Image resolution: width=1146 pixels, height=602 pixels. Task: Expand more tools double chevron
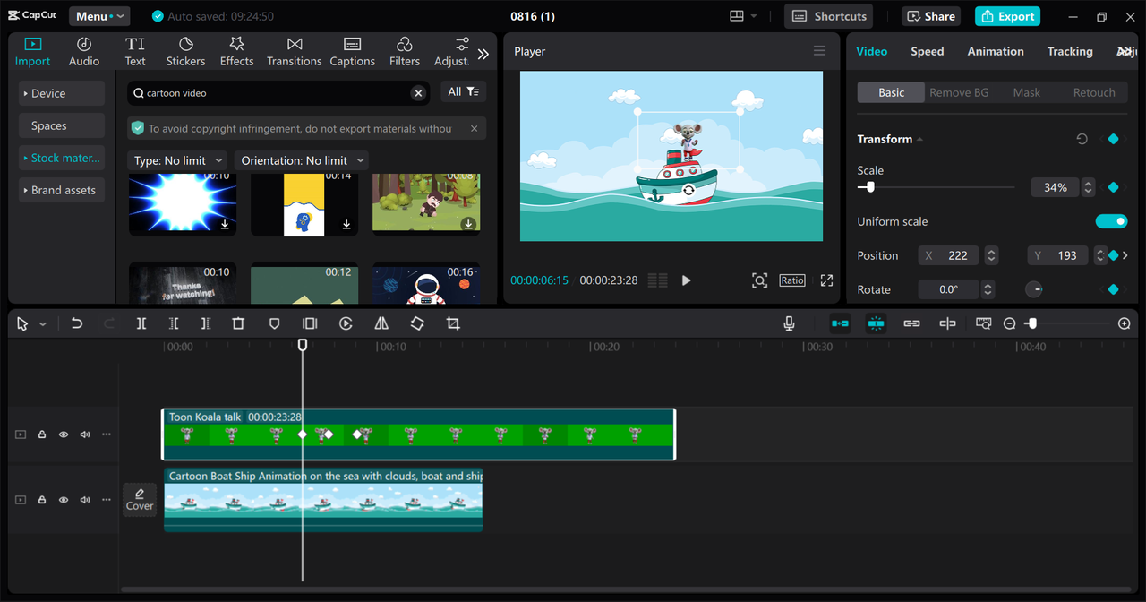pos(483,54)
